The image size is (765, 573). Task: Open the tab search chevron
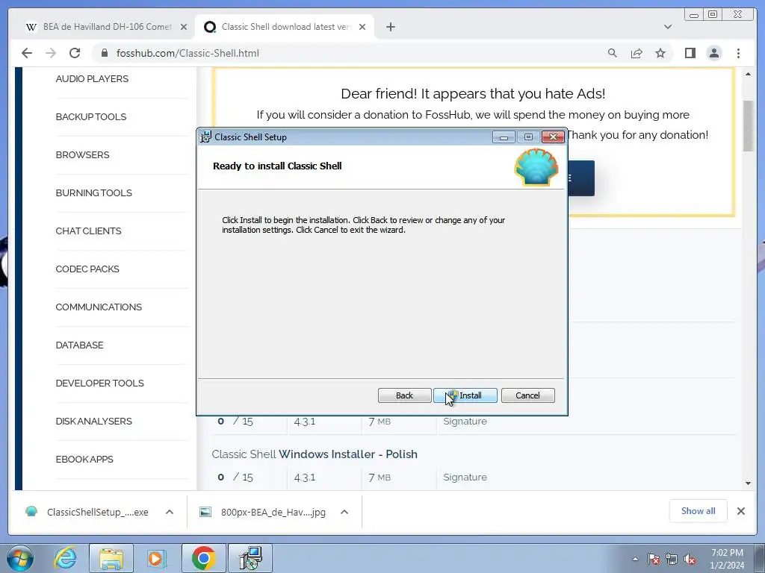point(667,27)
